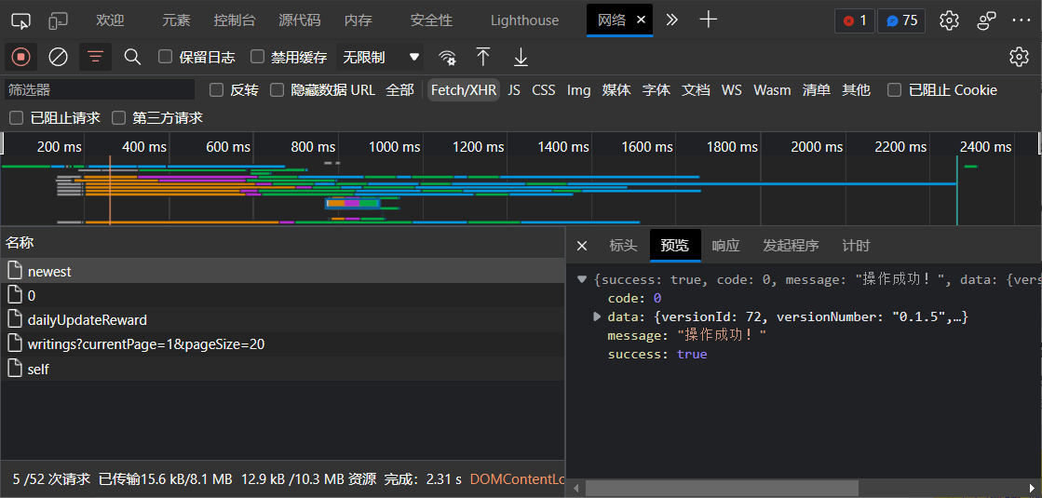
Task: Filter by Img requests
Action: (x=579, y=89)
